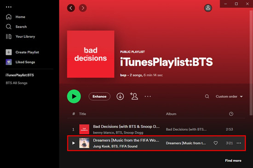
Task: Open Your Library
Action: tap(20, 36)
